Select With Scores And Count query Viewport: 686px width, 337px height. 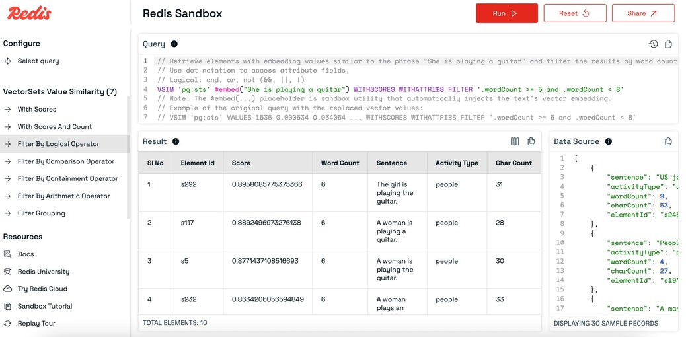pos(65,126)
